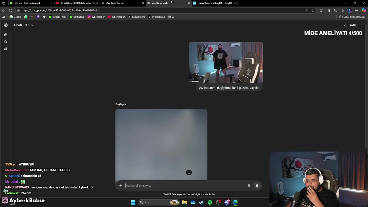Image resolution: width=368 pixels, height=207 pixels.
Task: Start a new chat with the compose icon
Action: point(6,35)
